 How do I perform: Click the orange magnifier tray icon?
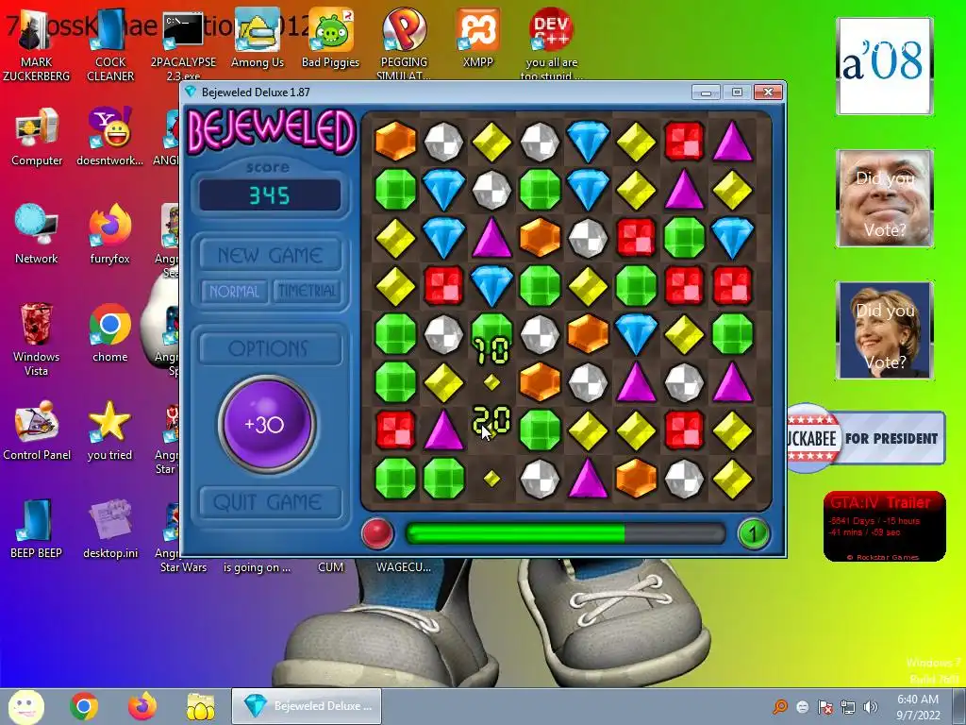[x=780, y=706]
